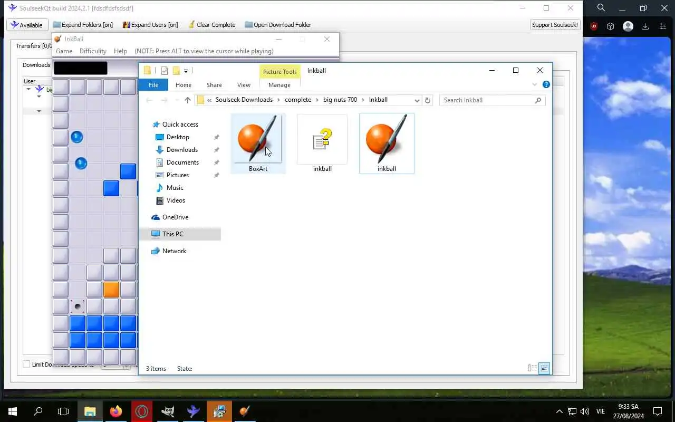Open the Home ribbon tab
Image resolution: width=675 pixels, height=422 pixels.
(x=184, y=85)
